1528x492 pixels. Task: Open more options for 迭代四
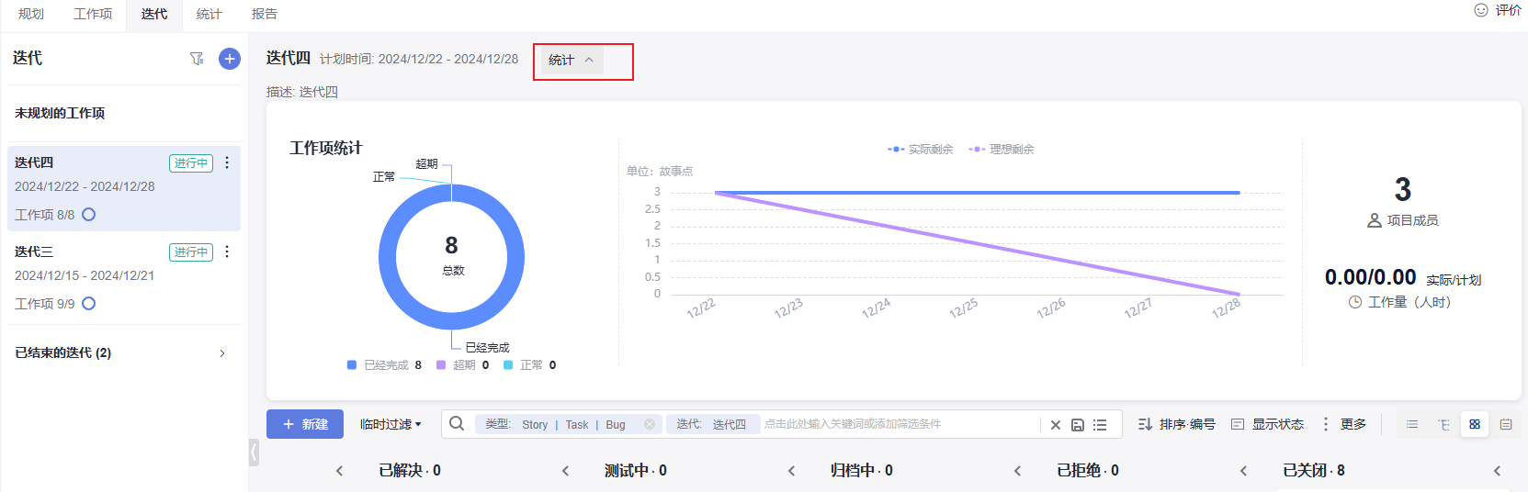[x=227, y=162]
